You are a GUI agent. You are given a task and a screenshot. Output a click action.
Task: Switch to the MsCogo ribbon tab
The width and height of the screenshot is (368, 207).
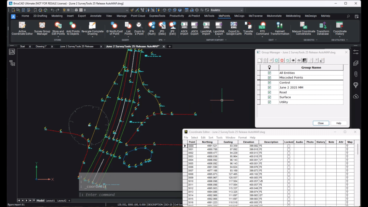[239, 16]
